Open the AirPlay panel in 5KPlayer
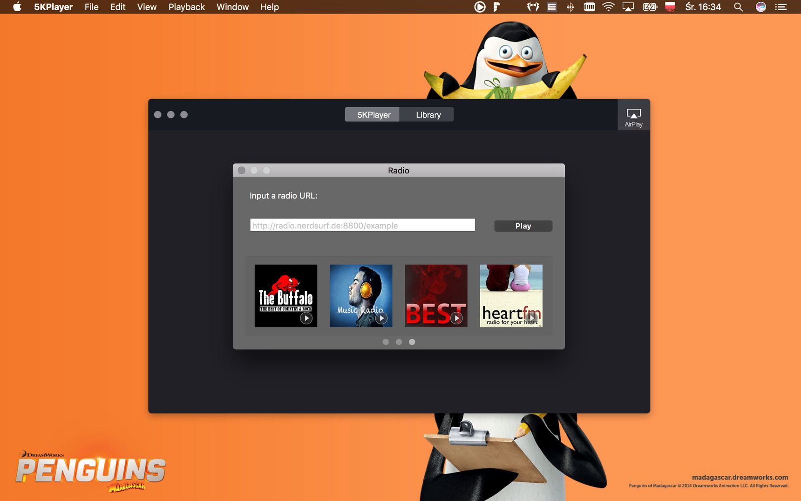The height and width of the screenshot is (501, 801). [x=633, y=115]
